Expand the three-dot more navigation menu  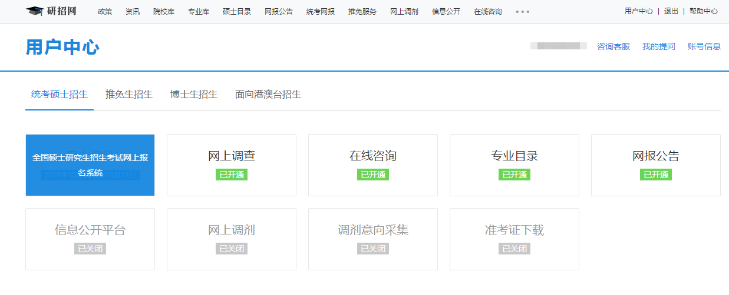[x=522, y=12]
